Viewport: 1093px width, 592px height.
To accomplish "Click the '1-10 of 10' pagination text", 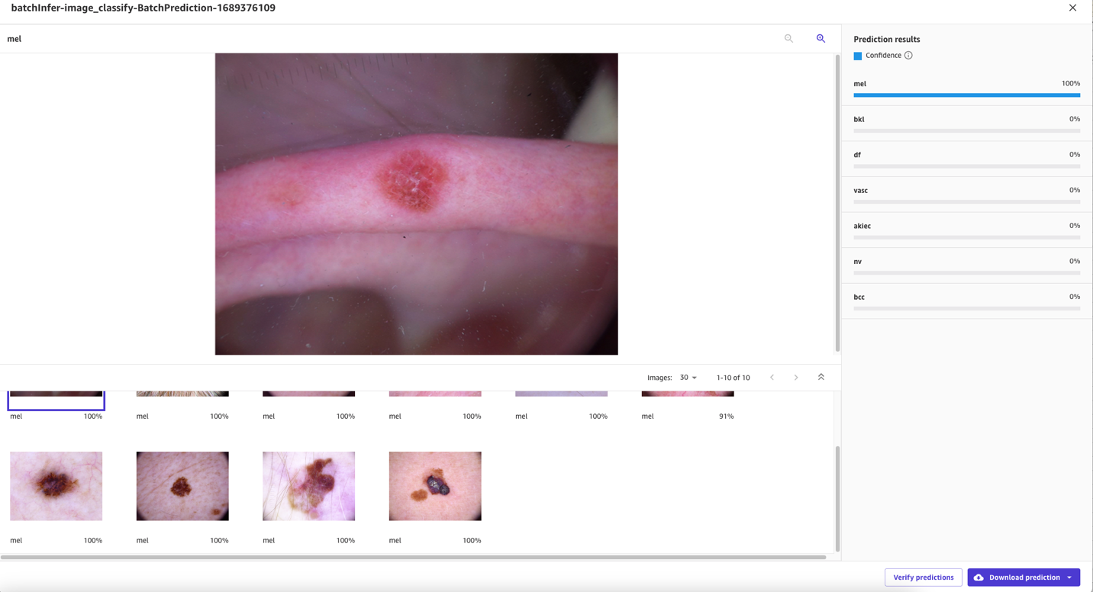I will coord(734,378).
